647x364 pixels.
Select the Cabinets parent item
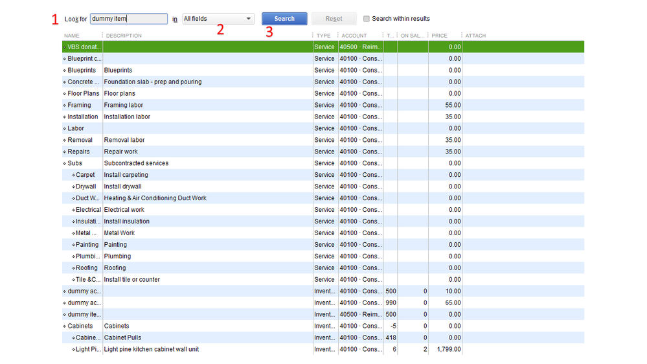(323, 326)
